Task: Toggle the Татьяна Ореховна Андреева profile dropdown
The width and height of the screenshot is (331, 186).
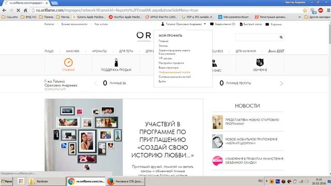Action: pos(184,24)
